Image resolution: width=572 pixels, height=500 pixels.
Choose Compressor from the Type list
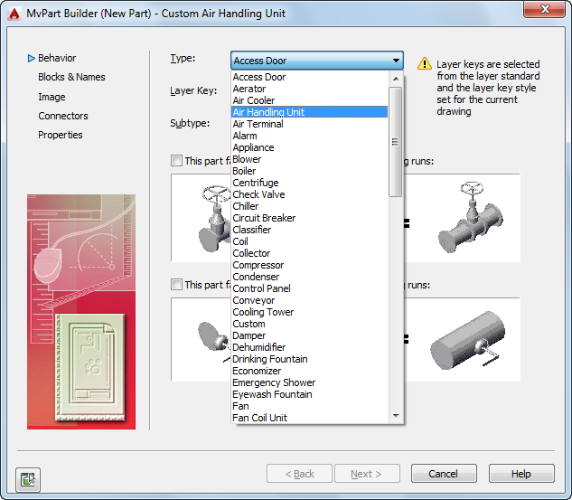tap(310, 265)
